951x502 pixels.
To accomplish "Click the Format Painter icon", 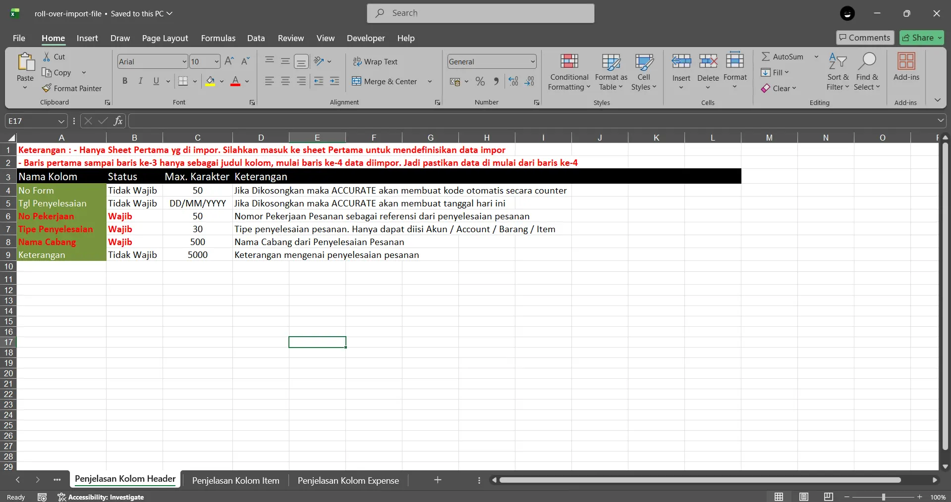I will [47, 88].
